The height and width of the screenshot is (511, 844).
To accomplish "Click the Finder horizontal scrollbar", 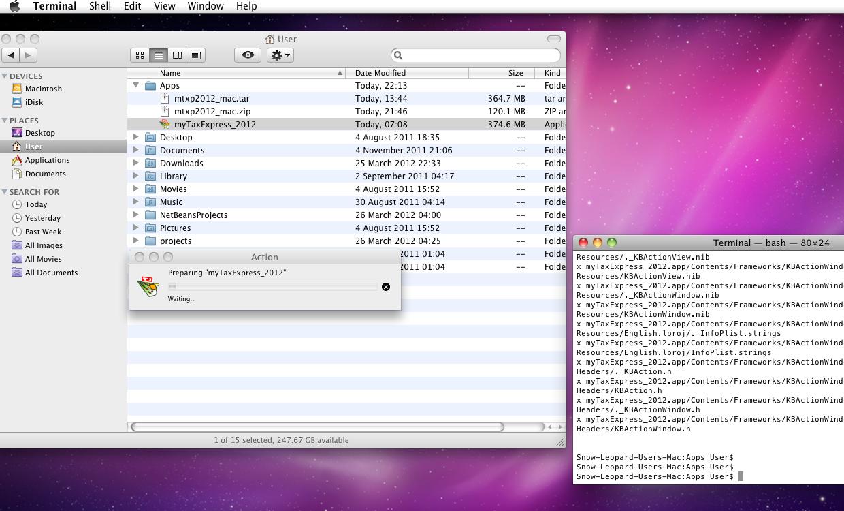I will [317, 427].
